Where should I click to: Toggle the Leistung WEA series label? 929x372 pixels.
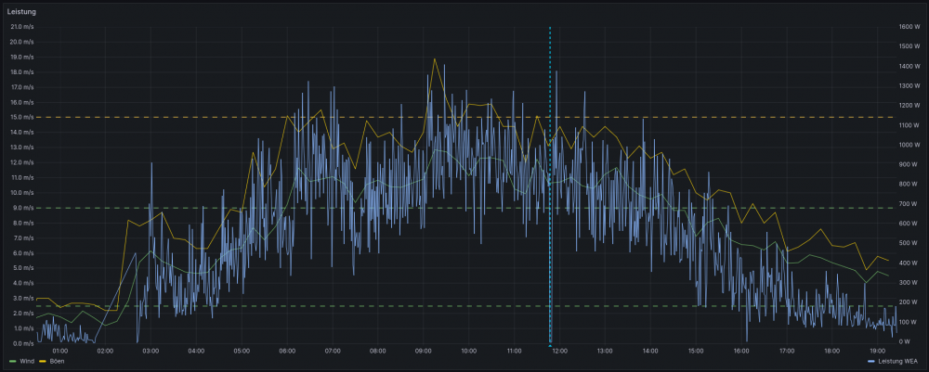coord(898,362)
